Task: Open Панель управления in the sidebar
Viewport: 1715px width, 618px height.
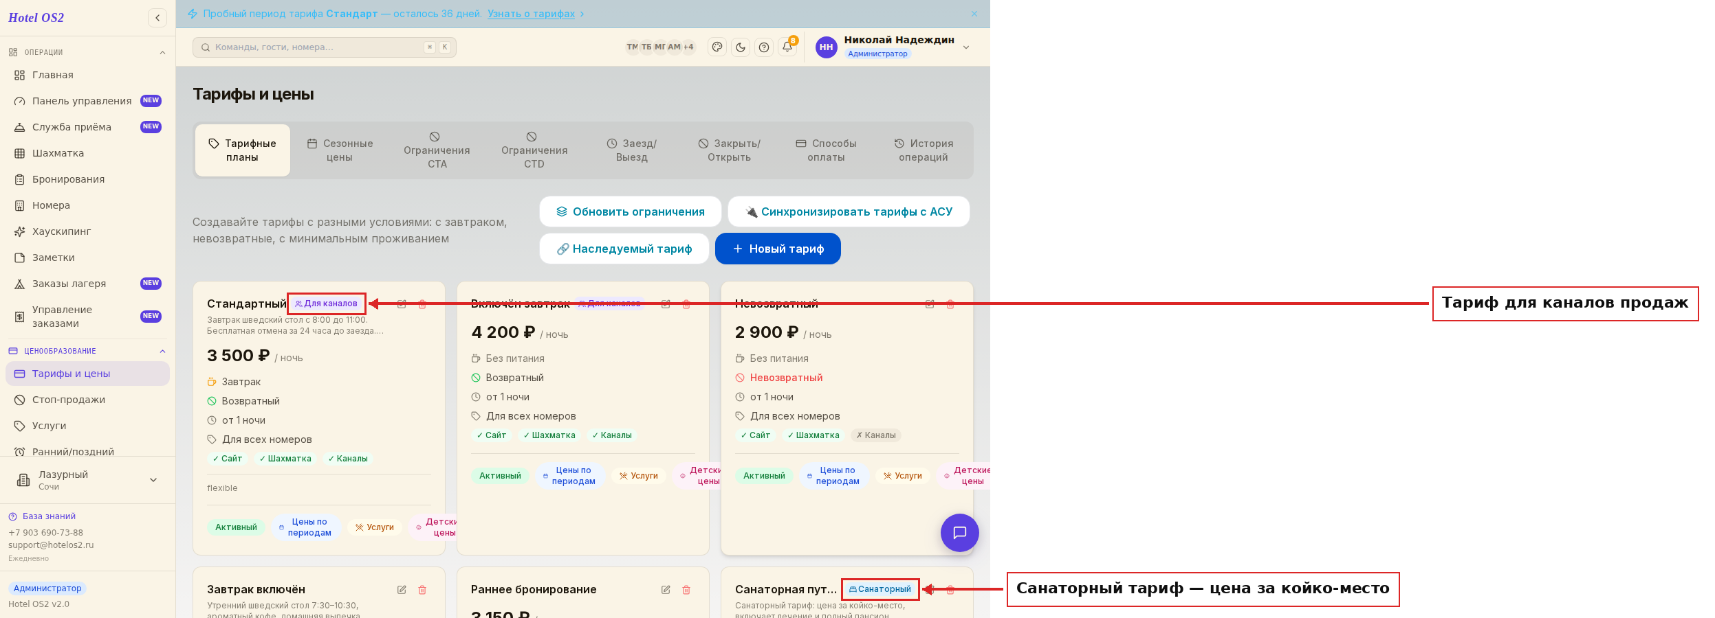Action: (87, 101)
